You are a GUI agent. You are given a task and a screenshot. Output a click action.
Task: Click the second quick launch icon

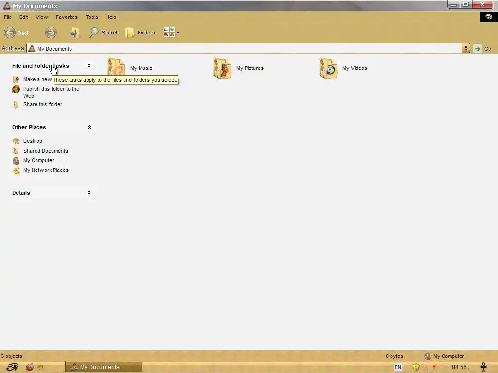click(41, 367)
